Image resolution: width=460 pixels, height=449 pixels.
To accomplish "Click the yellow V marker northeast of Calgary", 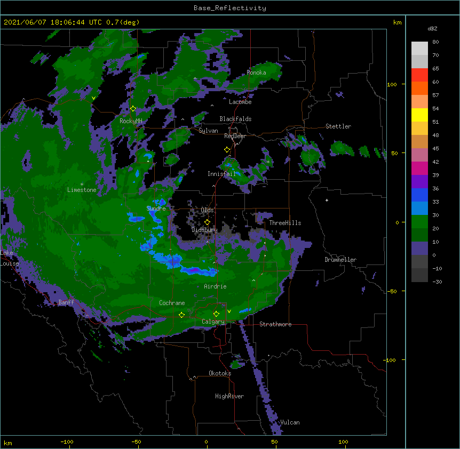I will 229,311.
